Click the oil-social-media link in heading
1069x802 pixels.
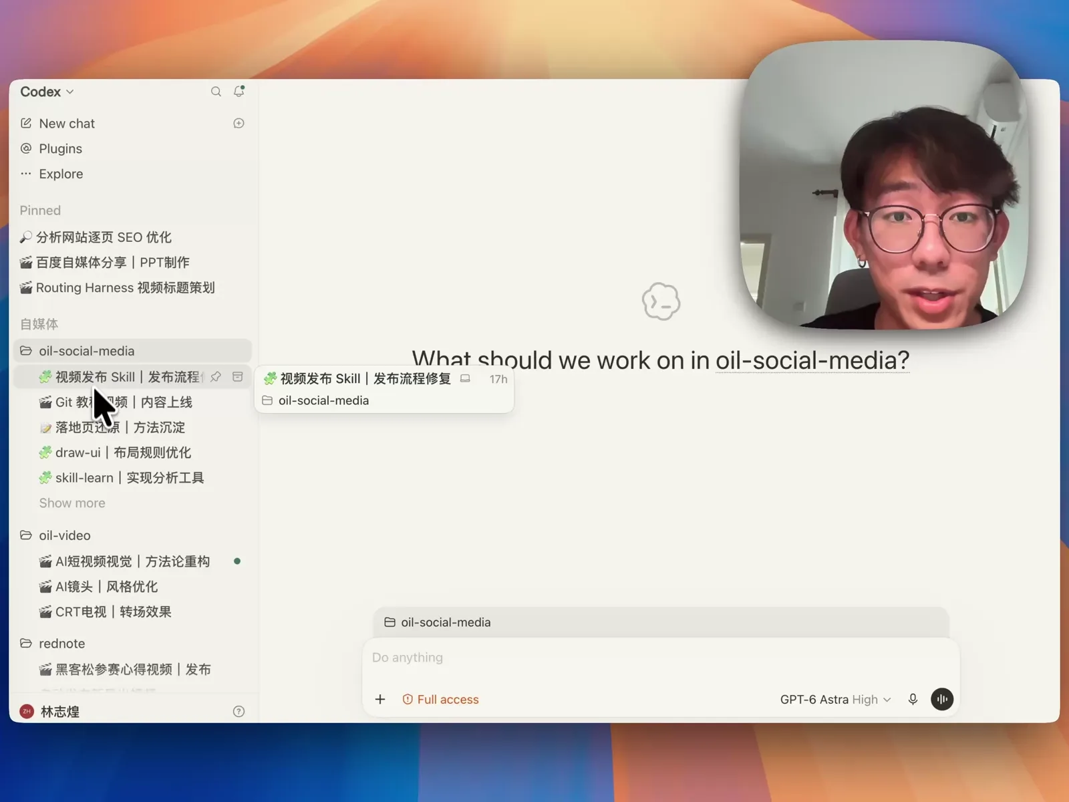(812, 360)
